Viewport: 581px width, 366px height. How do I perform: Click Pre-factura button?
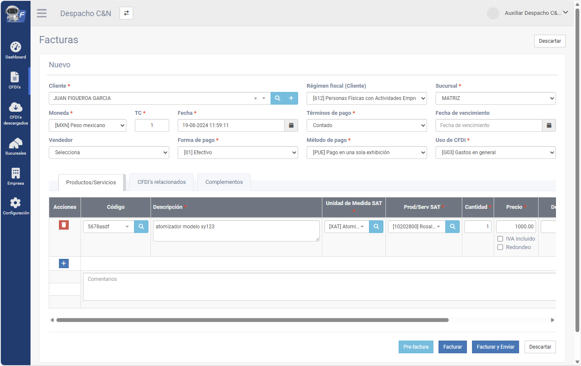pos(416,347)
